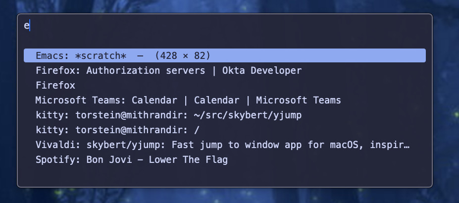This screenshot has width=459, height=203.
Task: Switch to Microsoft Teams Calendar window
Action: point(188,100)
